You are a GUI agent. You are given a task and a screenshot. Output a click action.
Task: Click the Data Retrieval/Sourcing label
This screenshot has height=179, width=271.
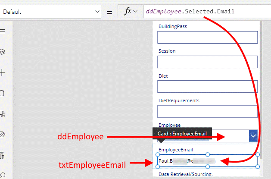coord(186,174)
